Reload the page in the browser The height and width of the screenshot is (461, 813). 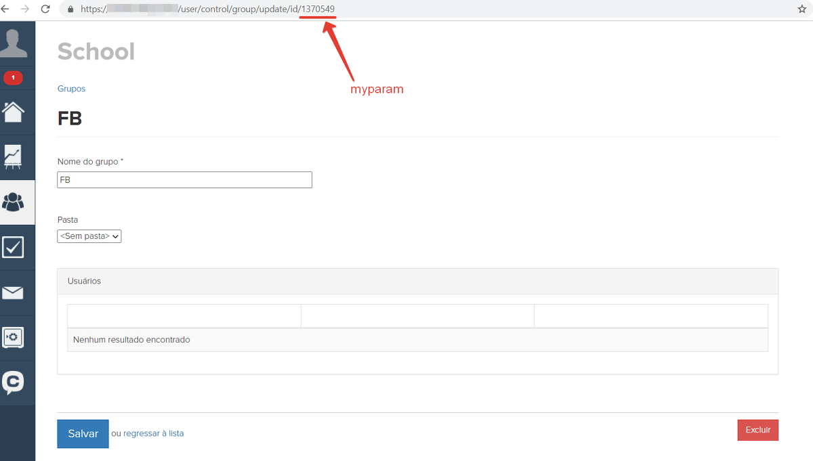(45, 9)
